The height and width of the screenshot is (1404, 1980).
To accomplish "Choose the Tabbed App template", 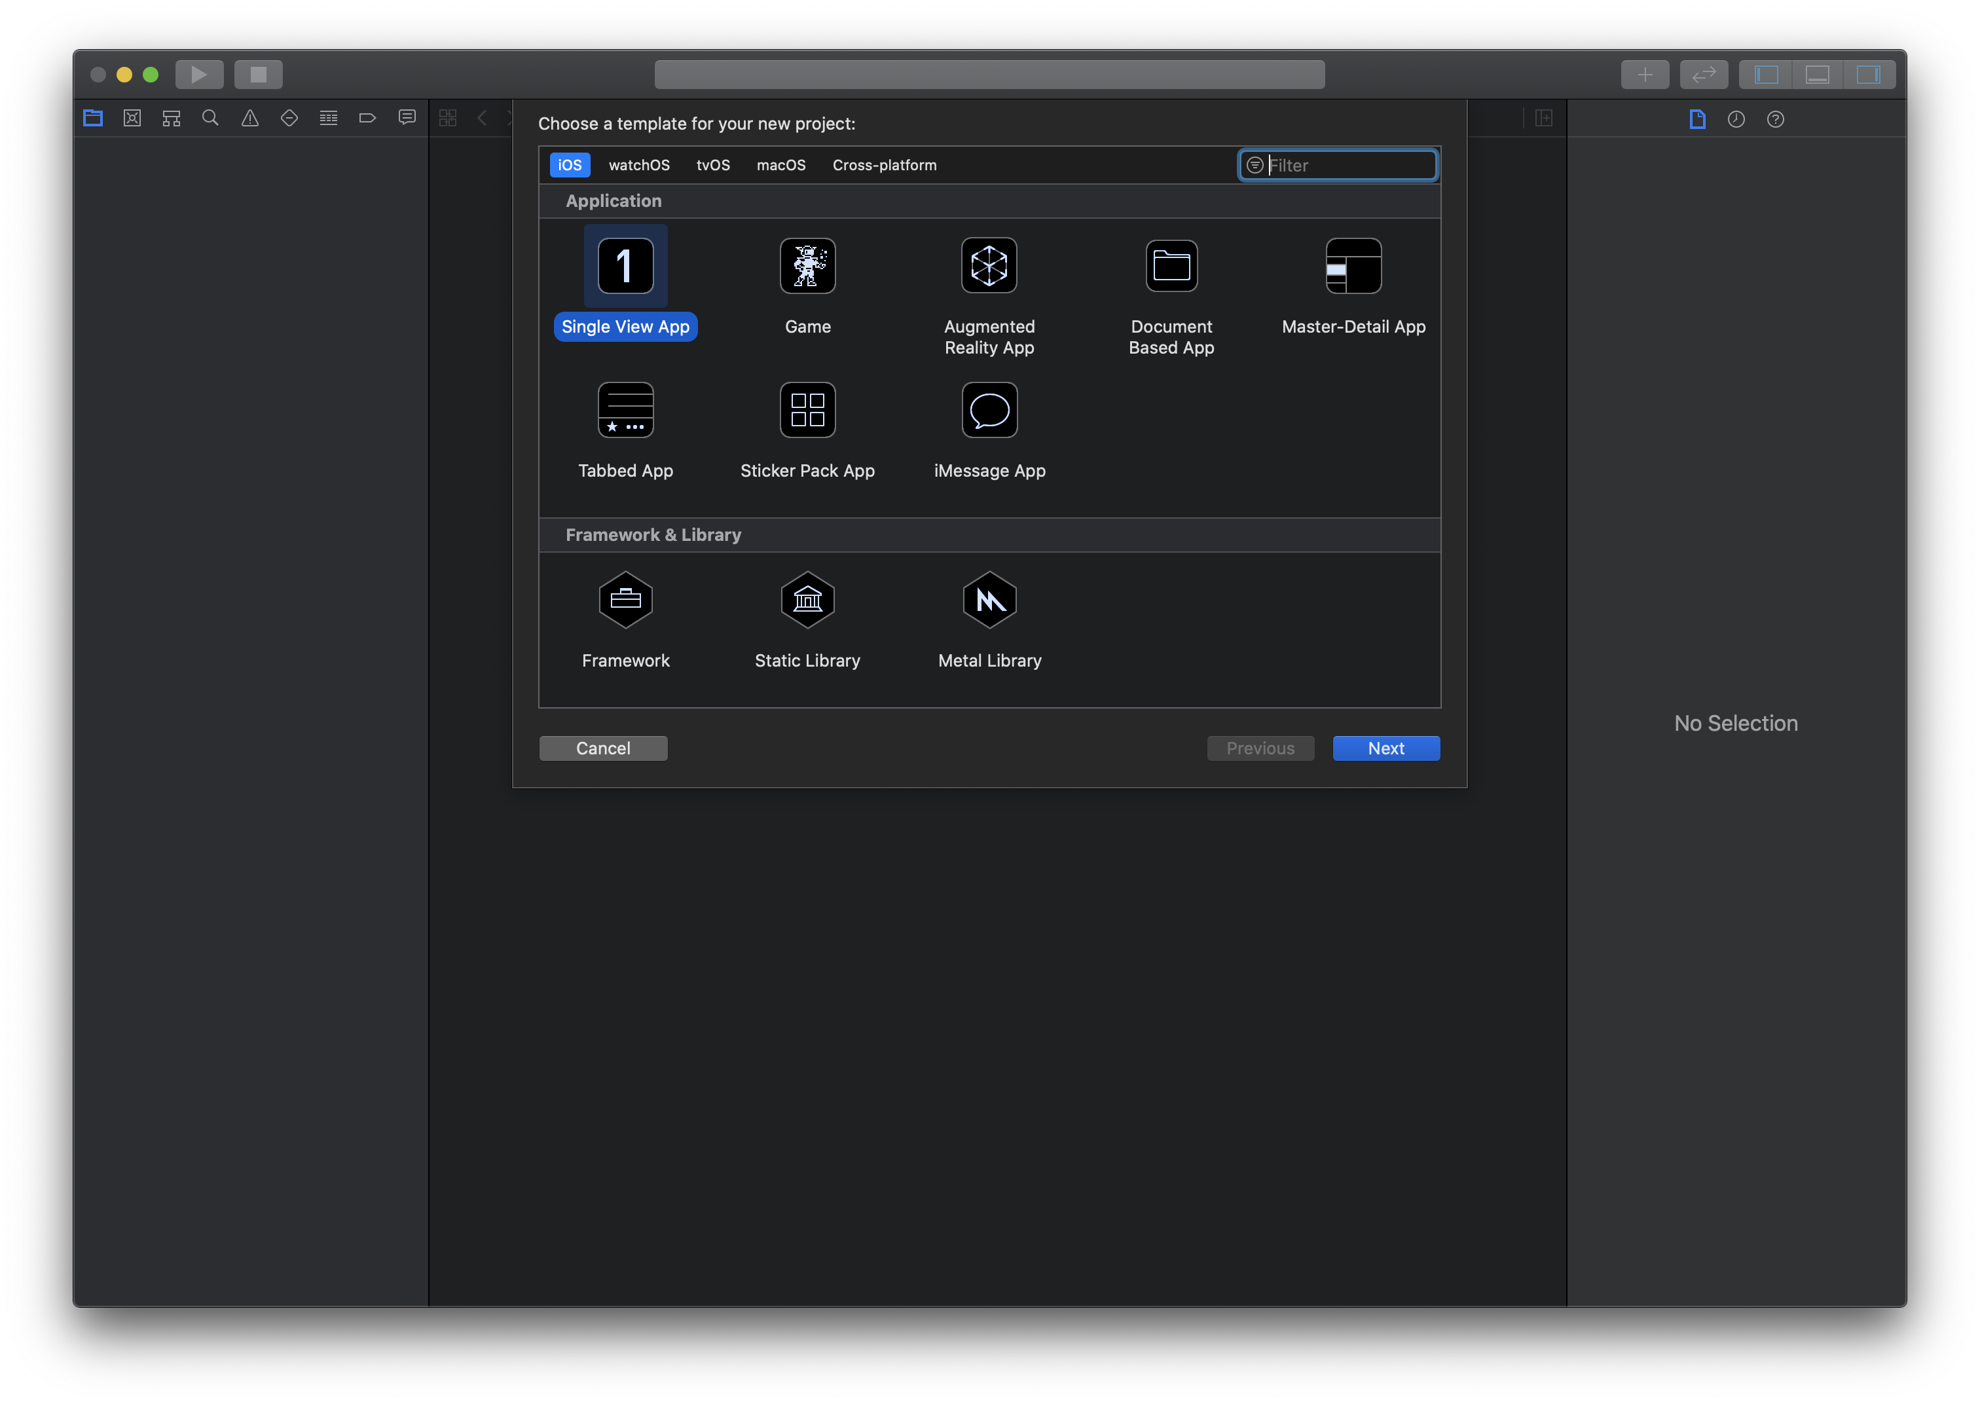I will (x=625, y=411).
